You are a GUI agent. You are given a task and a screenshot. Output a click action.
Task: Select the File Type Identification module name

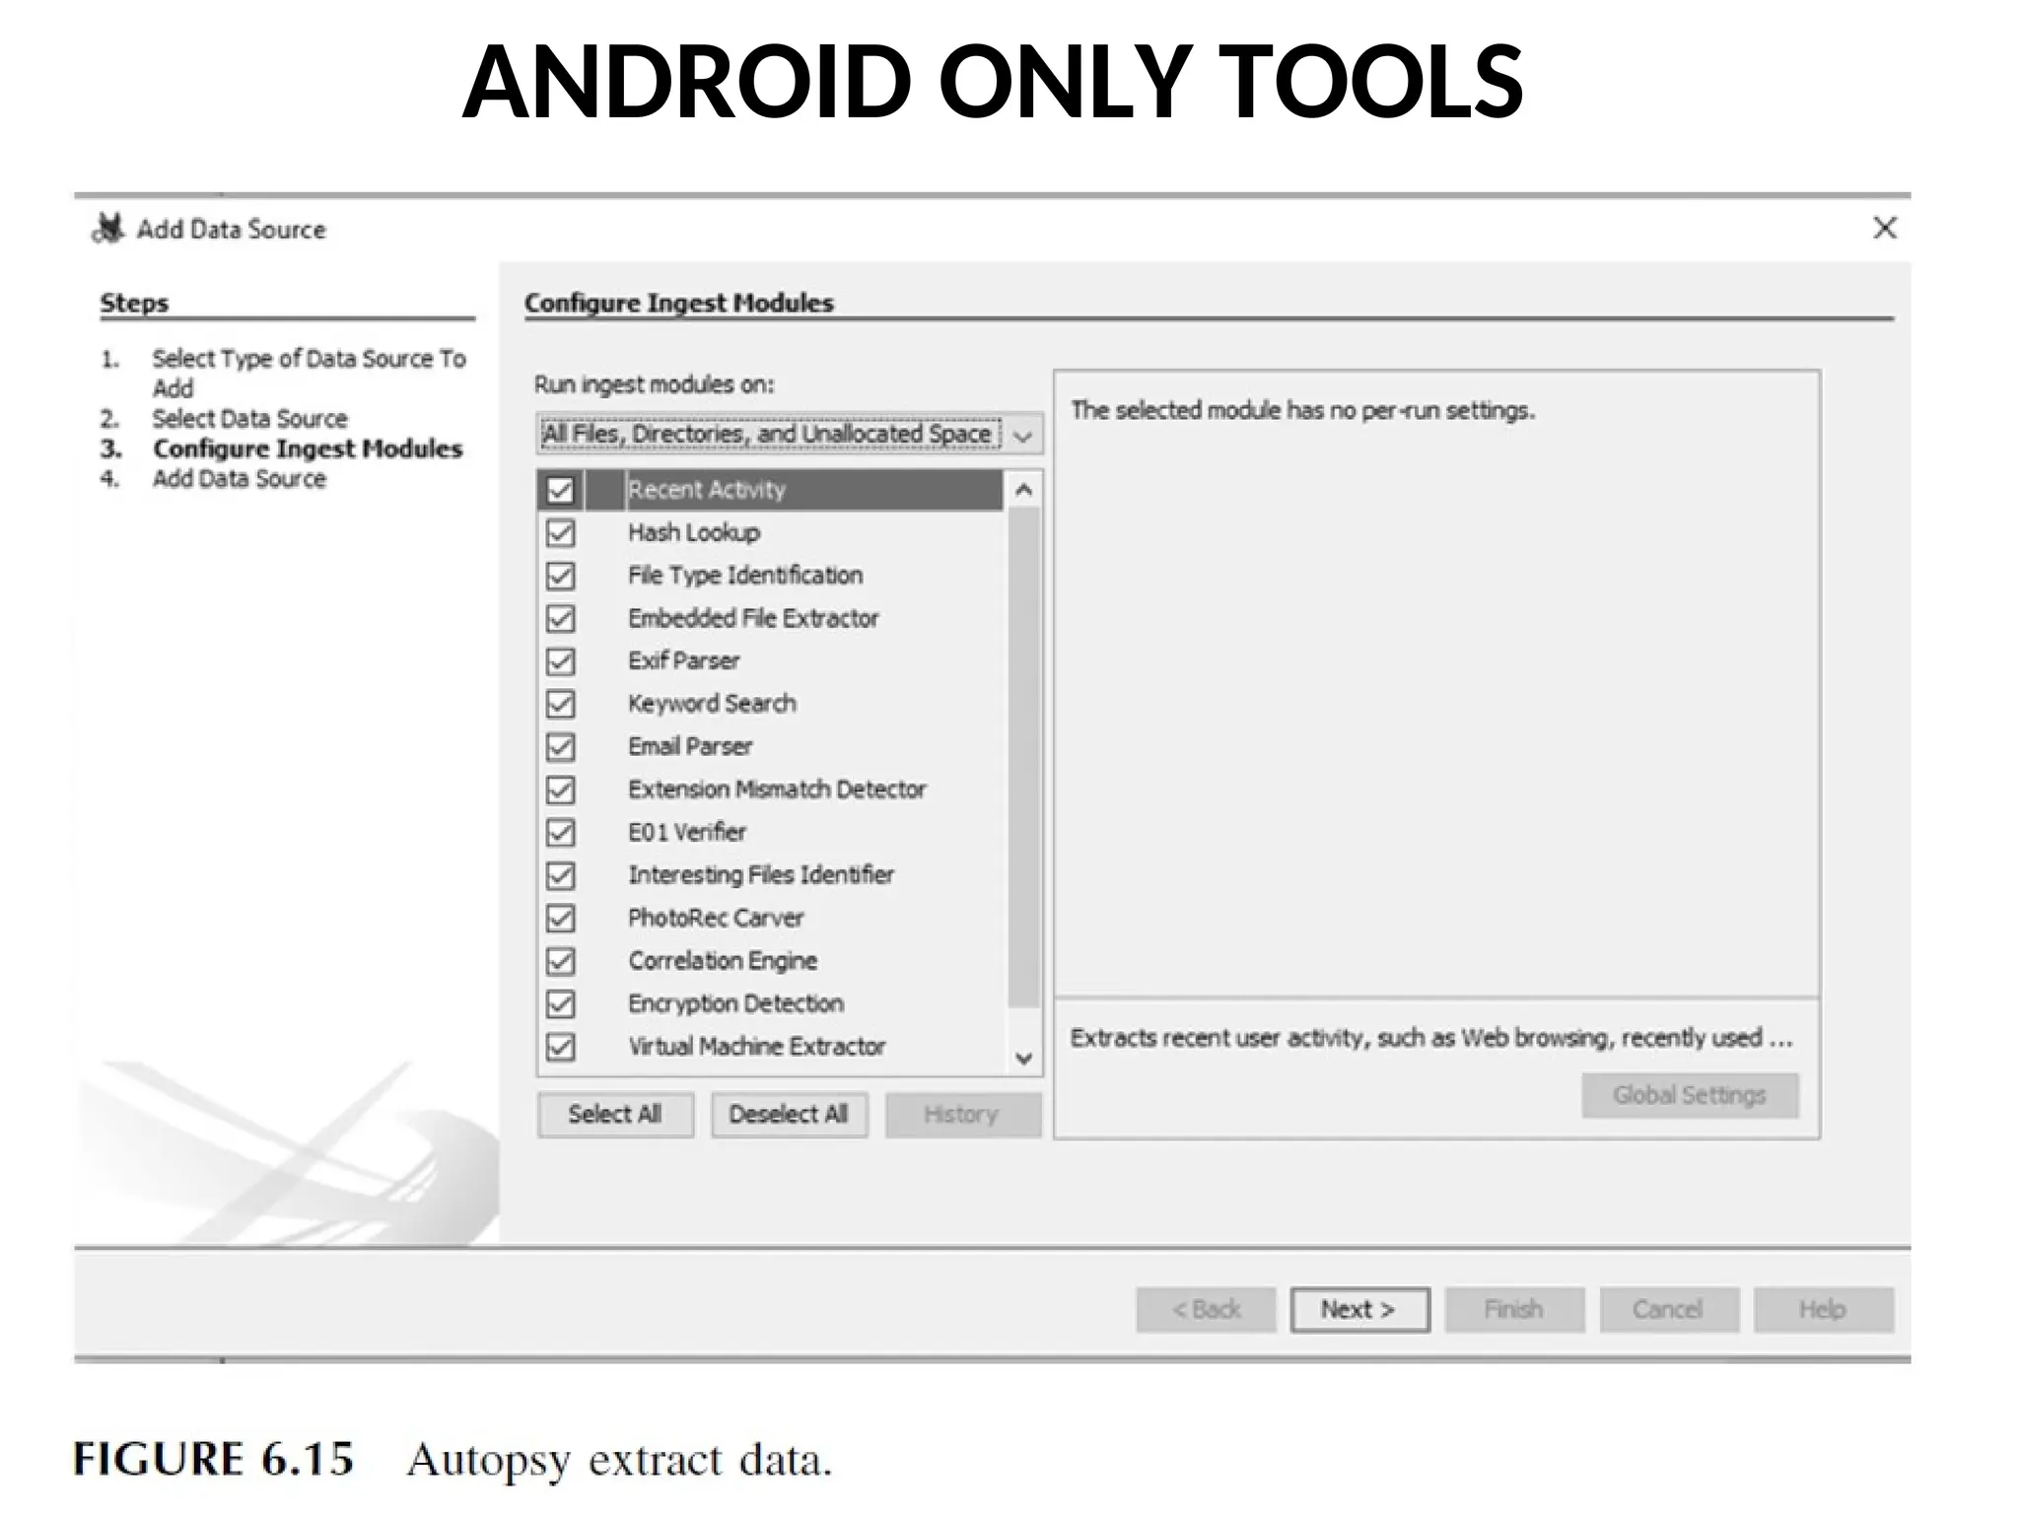[745, 576]
